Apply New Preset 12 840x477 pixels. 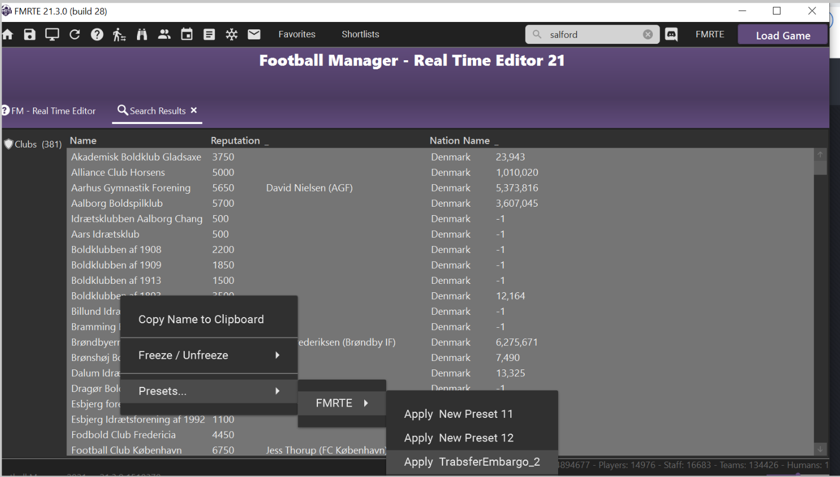(x=472, y=438)
